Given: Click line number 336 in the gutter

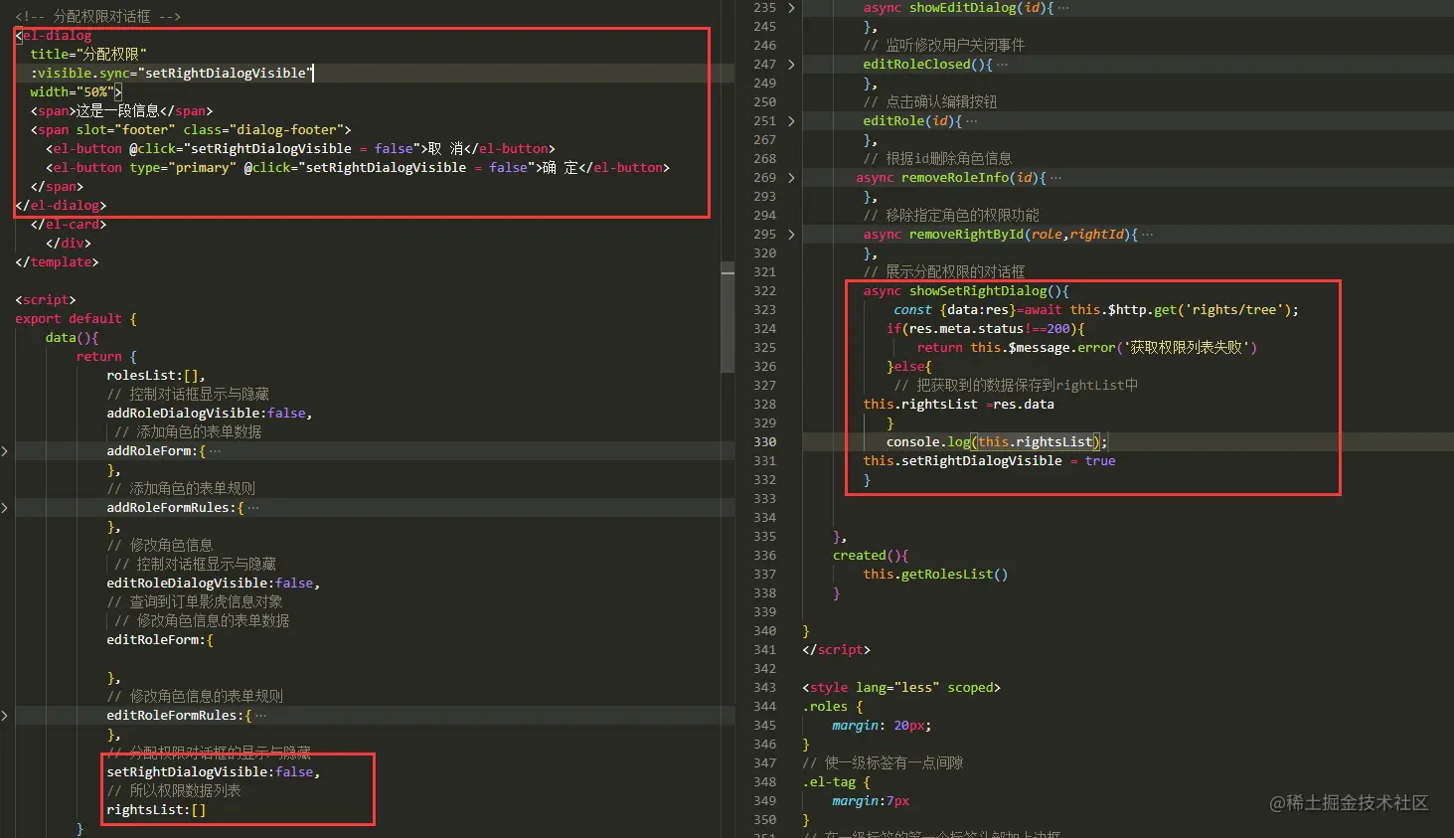Looking at the screenshot, I should (x=764, y=555).
